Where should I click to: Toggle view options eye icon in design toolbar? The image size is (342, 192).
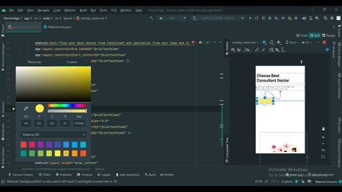click(233, 50)
